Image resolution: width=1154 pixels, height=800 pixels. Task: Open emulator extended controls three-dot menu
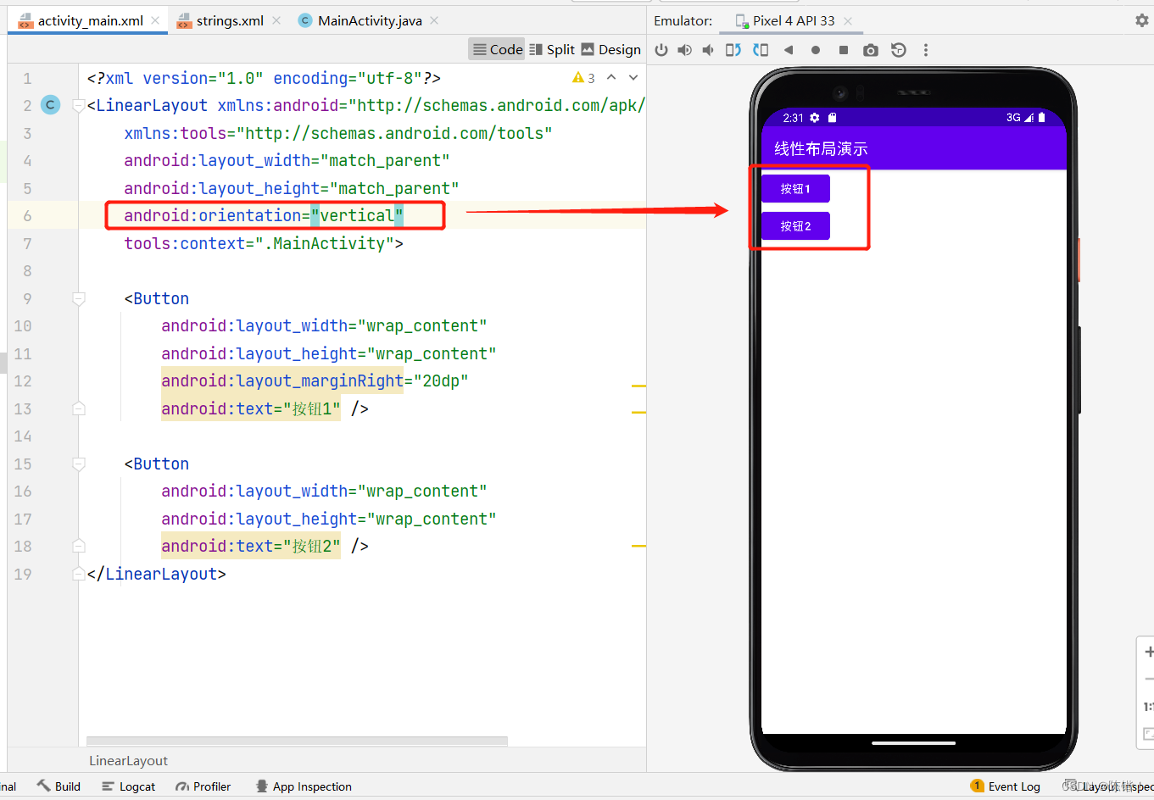(x=926, y=50)
